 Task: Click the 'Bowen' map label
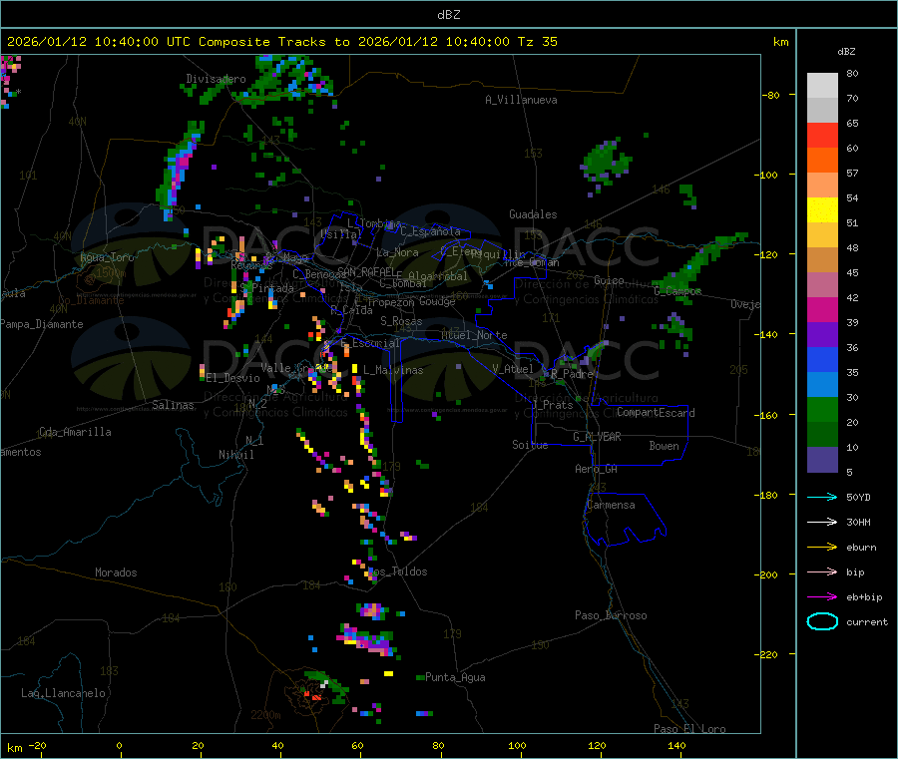[x=664, y=446]
